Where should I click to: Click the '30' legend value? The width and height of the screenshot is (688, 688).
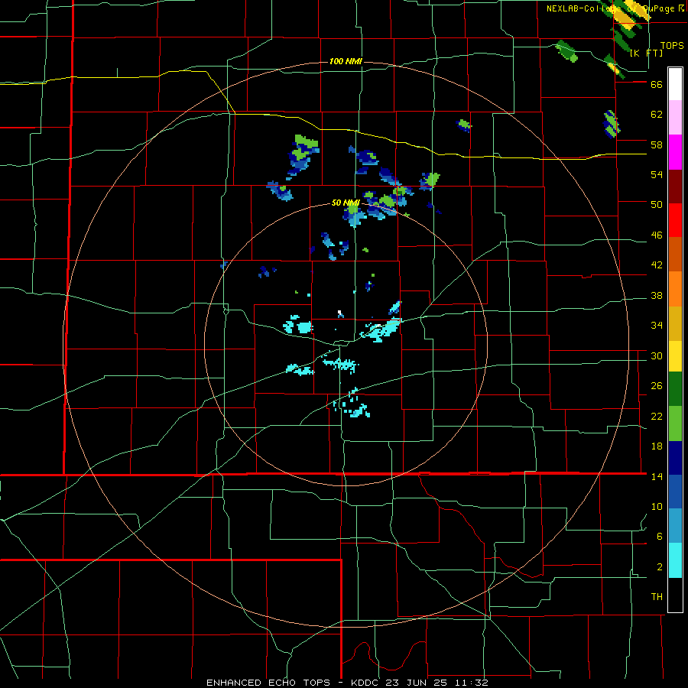coord(657,355)
